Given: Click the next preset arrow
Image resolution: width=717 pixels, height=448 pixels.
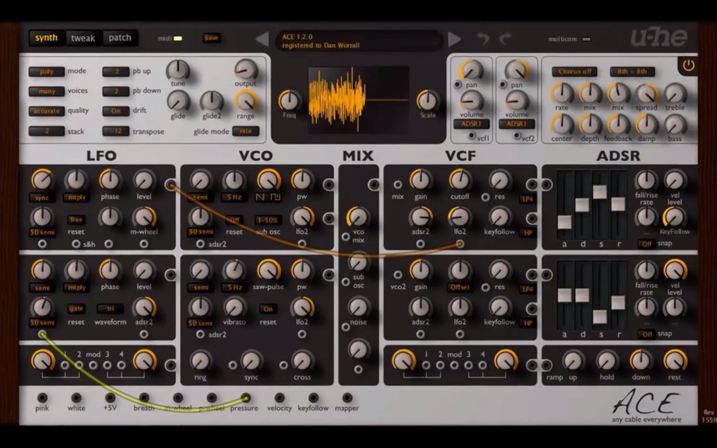Looking at the screenshot, I should coord(455,39).
